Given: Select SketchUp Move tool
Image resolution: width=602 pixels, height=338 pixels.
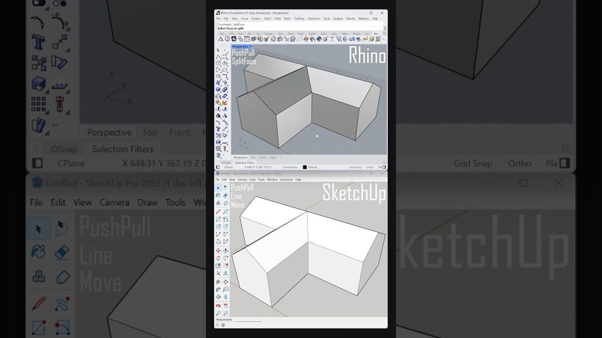Looking at the screenshot, I should click(x=218, y=251).
